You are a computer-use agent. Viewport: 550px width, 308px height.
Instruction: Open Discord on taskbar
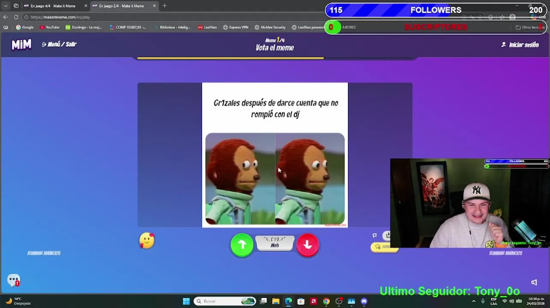click(x=364, y=301)
